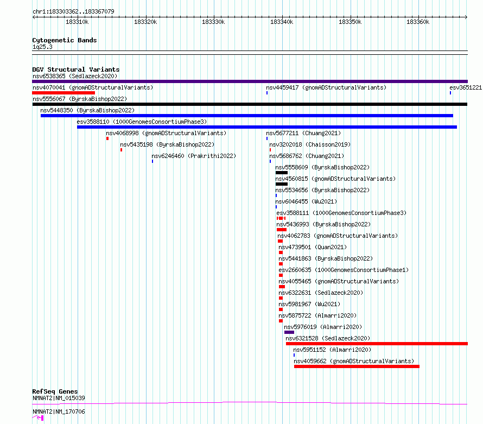Open nsv6246460 (Prakrithi2022) label
Screen dimensions: 483x424
click(194, 156)
